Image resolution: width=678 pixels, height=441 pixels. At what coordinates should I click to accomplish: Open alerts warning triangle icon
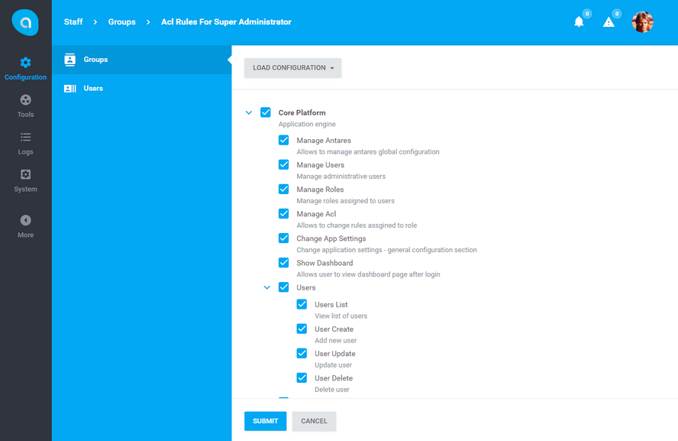tap(609, 22)
